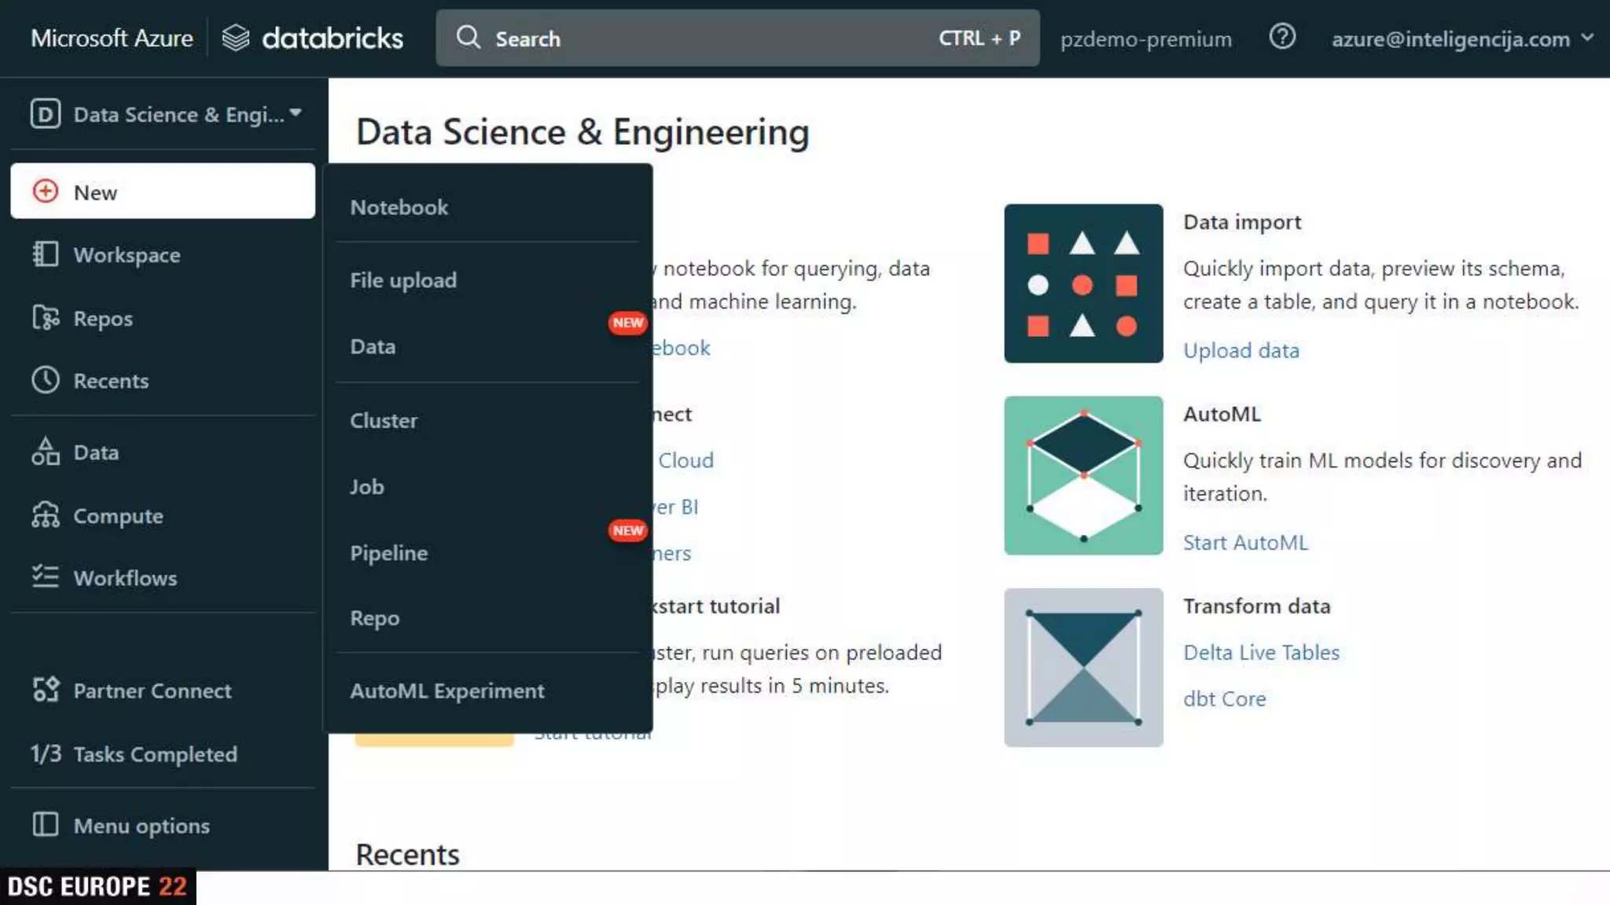Open Recents clock icon in sidebar
The width and height of the screenshot is (1610, 905).
[x=46, y=380]
